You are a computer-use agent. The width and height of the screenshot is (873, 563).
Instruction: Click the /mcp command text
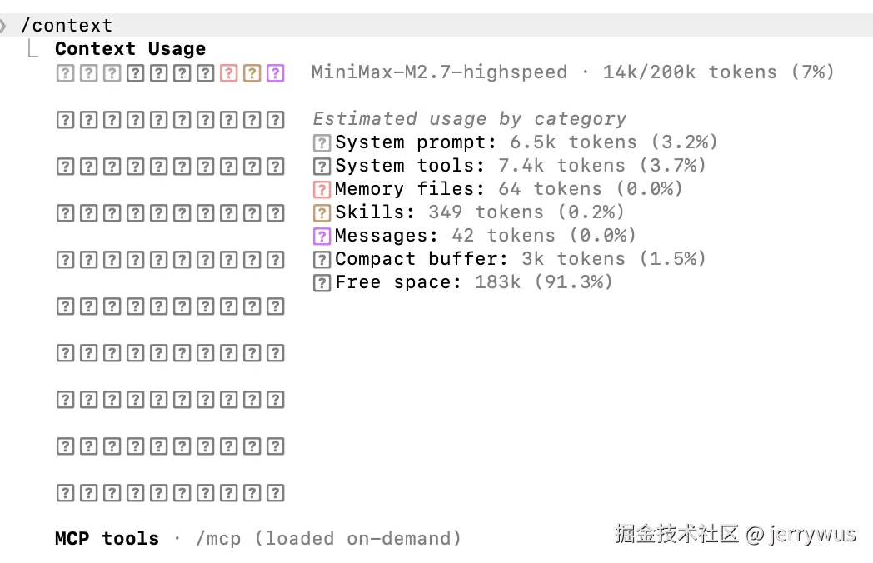tap(218, 539)
